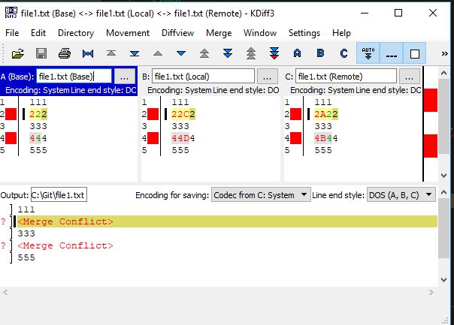
Task: Open the Encoding for saving dropdown
Action: pos(261,194)
